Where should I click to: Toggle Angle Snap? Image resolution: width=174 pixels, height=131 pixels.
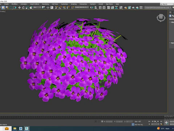pyautogui.click(x=60, y=8)
